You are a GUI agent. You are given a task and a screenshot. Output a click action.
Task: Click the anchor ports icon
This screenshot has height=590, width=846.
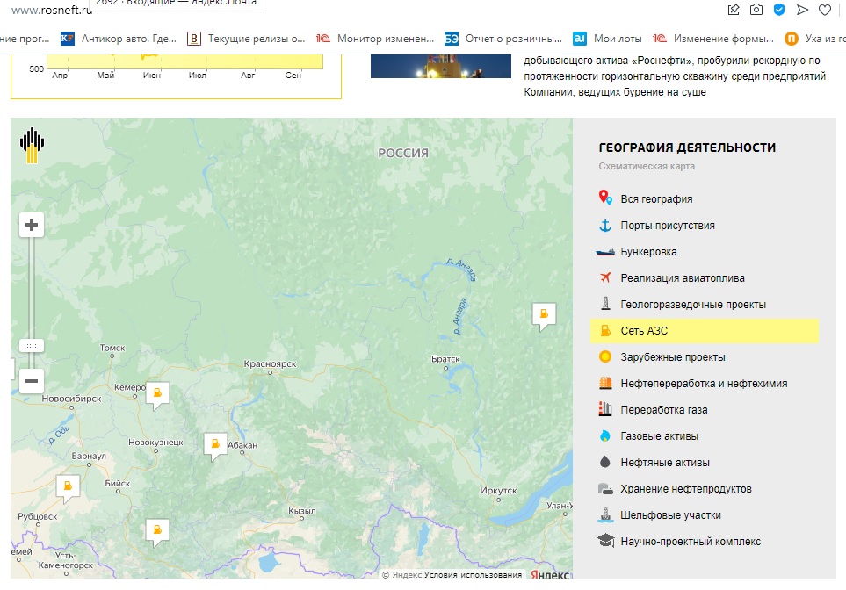coord(605,226)
